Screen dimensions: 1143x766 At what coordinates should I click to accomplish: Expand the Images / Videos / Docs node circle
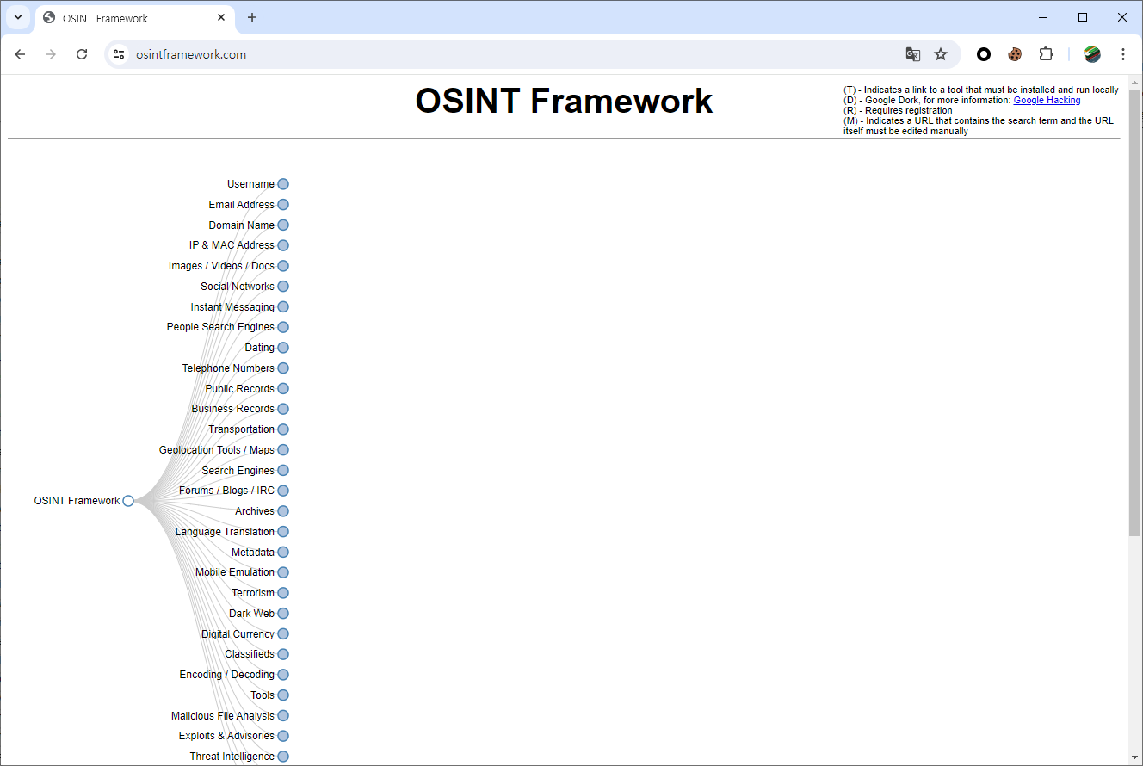283,266
